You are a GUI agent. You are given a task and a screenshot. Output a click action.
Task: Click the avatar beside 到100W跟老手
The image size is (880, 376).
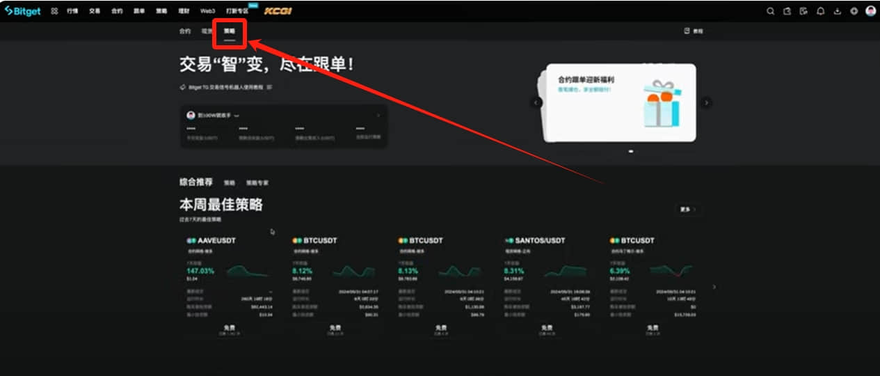pos(191,115)
